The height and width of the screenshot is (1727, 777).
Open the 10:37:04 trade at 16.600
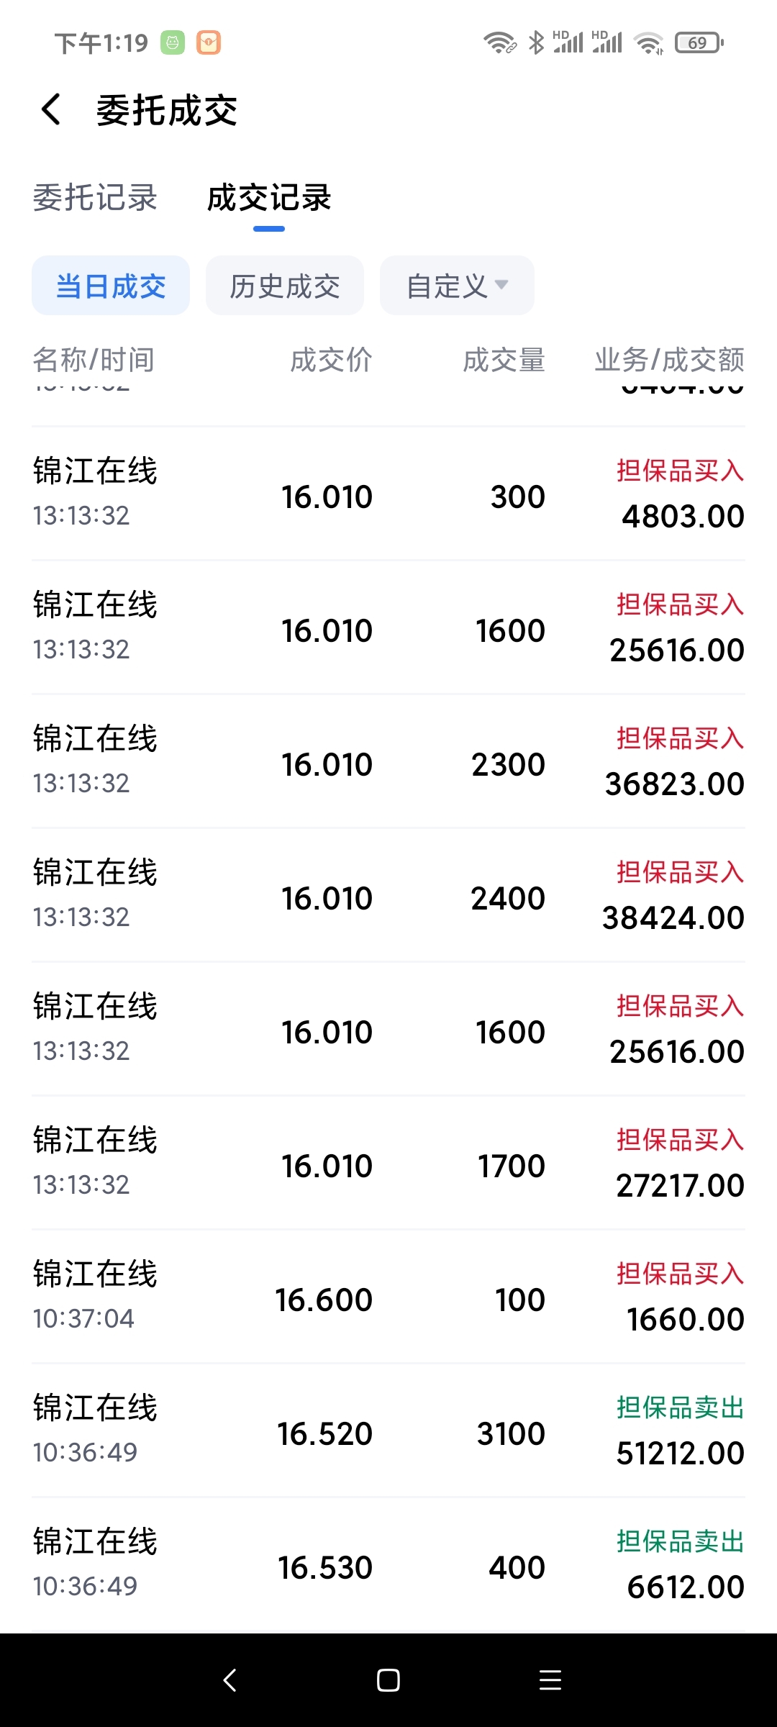click(388, 1297)
